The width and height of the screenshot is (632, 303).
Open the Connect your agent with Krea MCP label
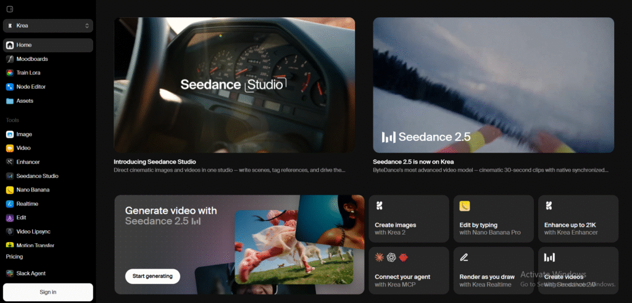pyautogui.click(x=402, y=280)
